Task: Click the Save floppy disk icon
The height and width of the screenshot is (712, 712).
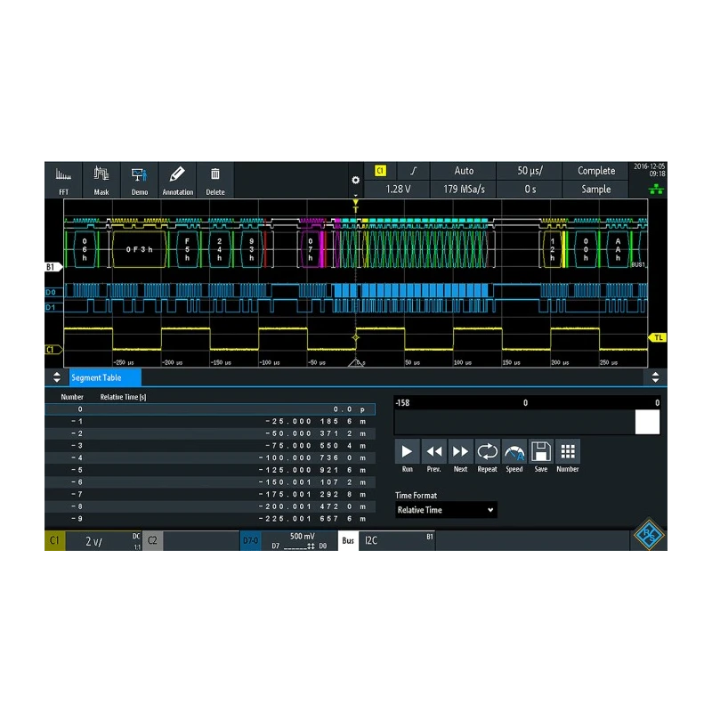Action: coord(541,451)
